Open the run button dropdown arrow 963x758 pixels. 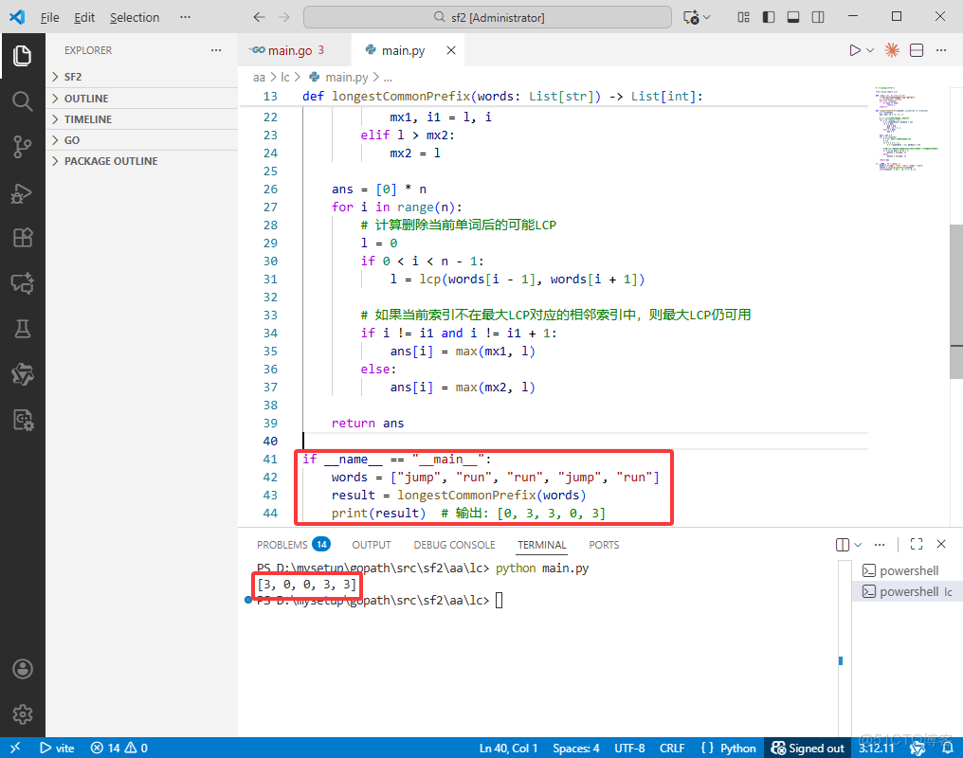870,50
